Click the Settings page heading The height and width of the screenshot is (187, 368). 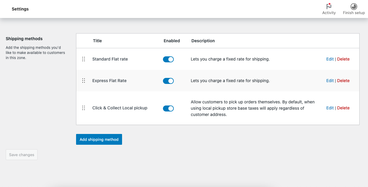click(x=20, y=9)
